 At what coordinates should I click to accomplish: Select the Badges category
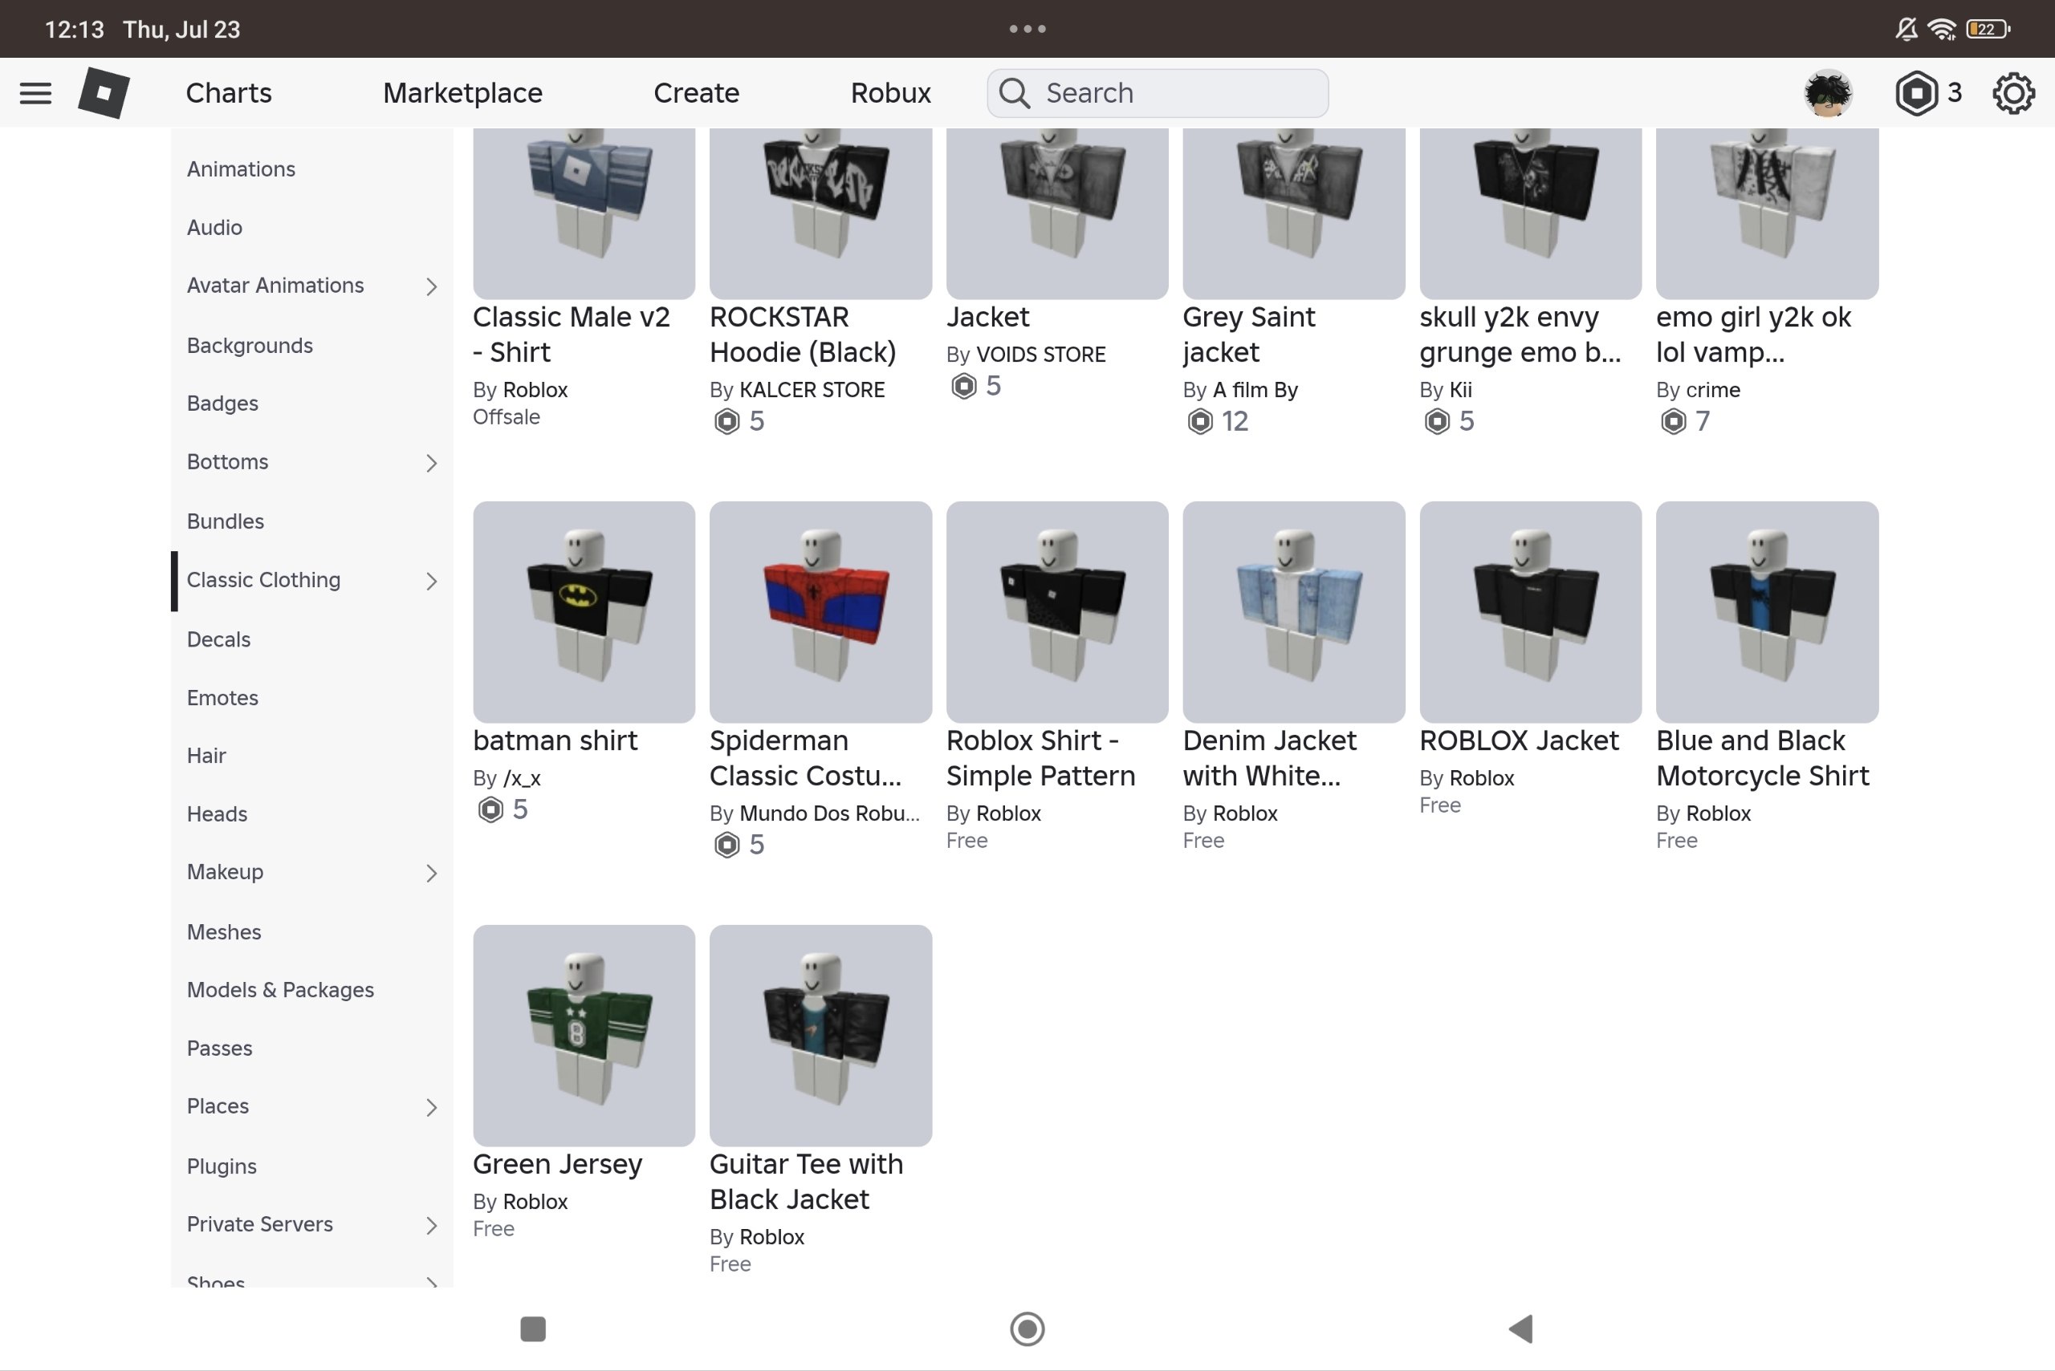tap(222, 403)
